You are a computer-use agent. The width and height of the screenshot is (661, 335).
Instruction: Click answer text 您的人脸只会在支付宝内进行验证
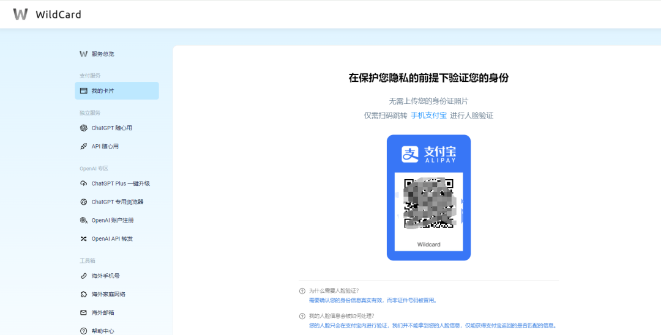tap(433, 326)
